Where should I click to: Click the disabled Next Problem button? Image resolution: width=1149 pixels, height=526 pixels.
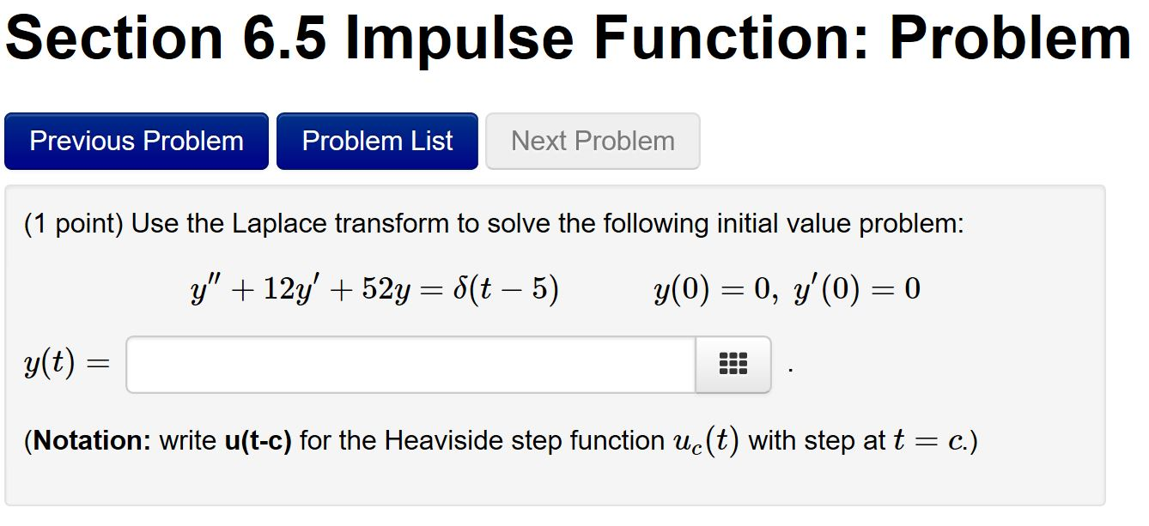pyautogui.click(x=592, y=141)
